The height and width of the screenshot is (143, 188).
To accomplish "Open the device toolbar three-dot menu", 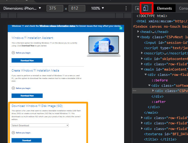I will (126, 8).
